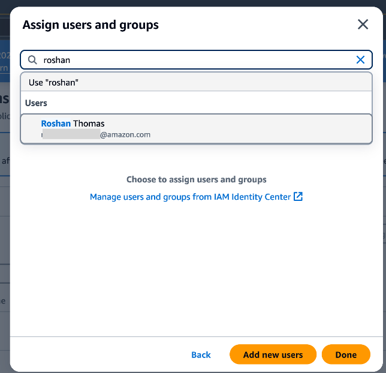Click the gray redacted part of the email
The height and width of the screenshot is (373, 386).
pos(71,134)
